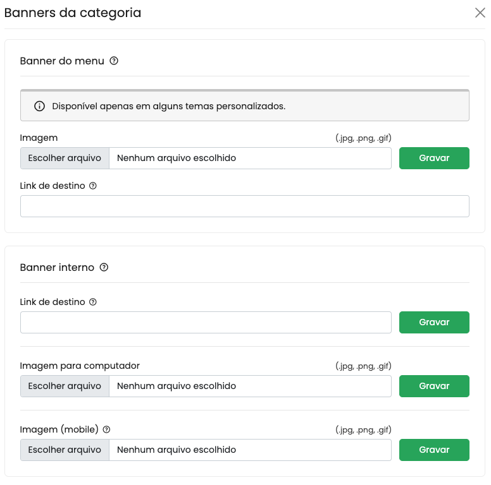
Task: Click 'Nenhum arquivo escolhido' for computer image
Action: click(177, 386)
